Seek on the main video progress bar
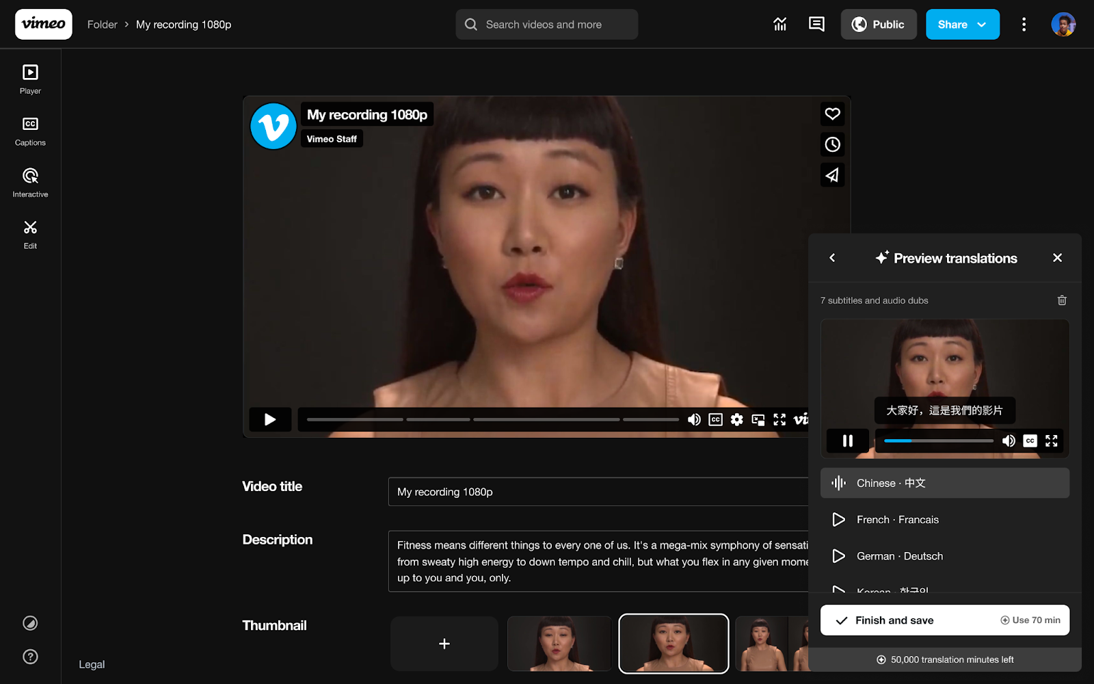1094x684 pixels. 492,419
